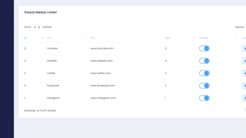246x138 pixels.
Task: Edit the Twitter row
Action: pos(244,73)
